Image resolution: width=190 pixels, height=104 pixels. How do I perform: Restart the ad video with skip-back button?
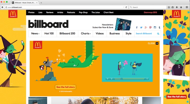107,79
